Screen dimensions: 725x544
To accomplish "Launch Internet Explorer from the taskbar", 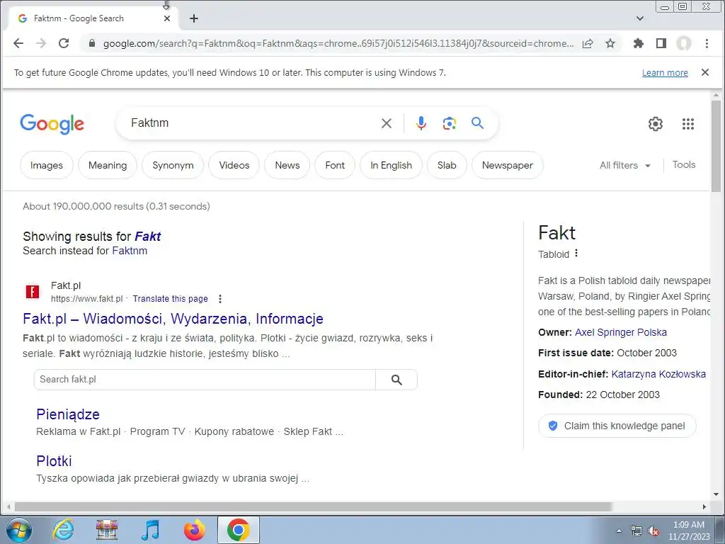I will [63, 530].
